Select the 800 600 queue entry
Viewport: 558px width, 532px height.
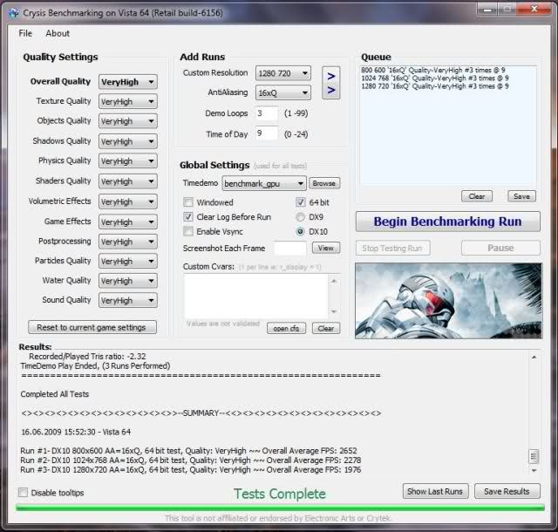click(x=433, y=70)
